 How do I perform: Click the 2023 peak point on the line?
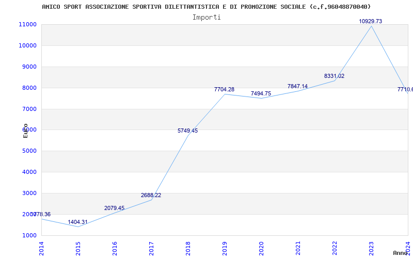(x=371, y=26)
